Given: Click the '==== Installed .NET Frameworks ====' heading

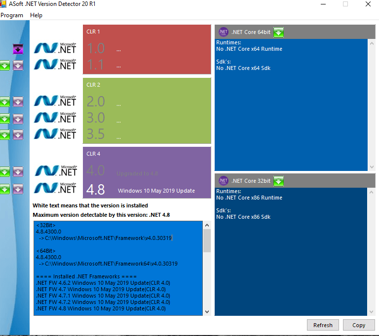Looking at the screenshot, I should pyautogui.click(x=86, y=276).
